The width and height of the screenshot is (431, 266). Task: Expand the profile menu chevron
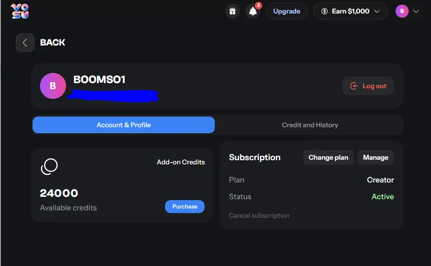click(x=416, y=11)
